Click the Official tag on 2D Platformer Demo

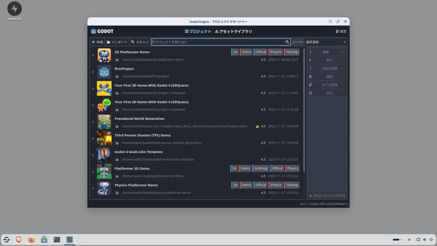pos(260,52)
